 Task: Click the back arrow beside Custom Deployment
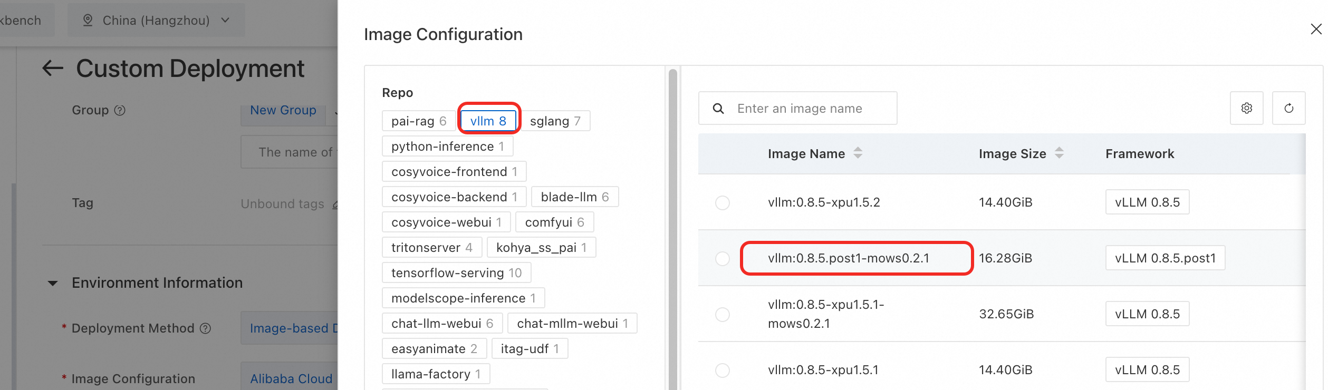53,68
